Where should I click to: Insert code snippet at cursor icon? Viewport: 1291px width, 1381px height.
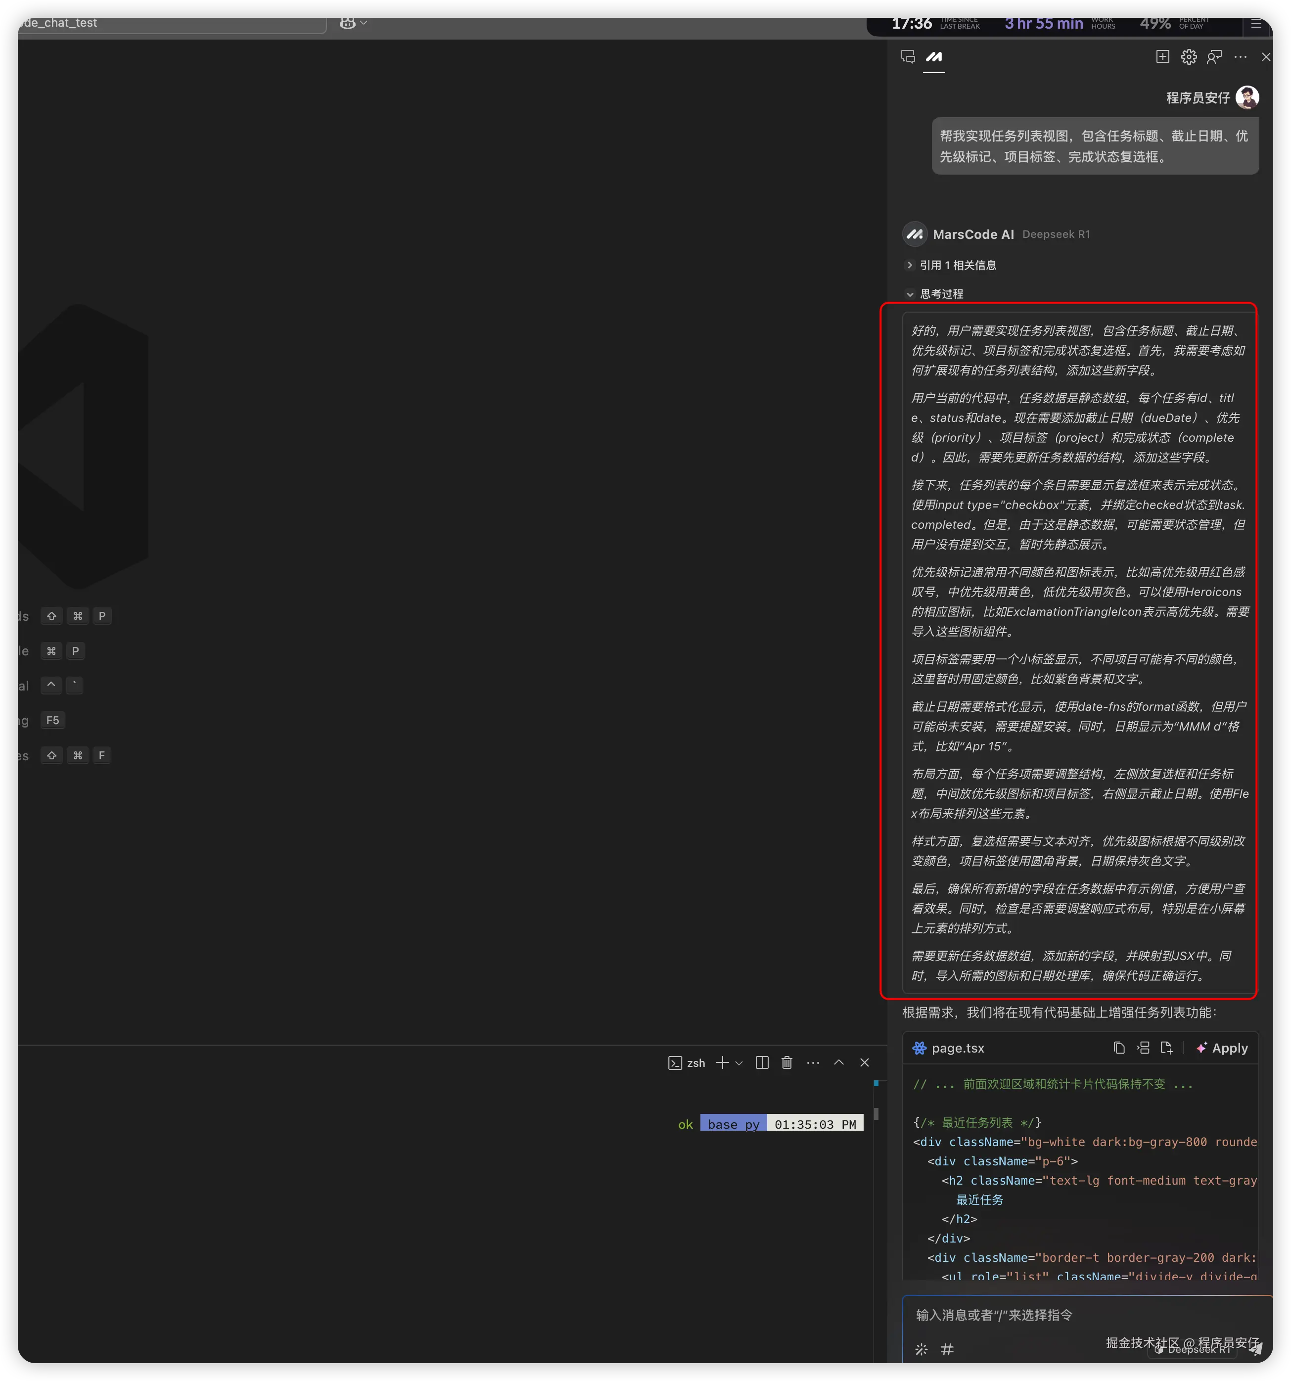[1143, 1048]
